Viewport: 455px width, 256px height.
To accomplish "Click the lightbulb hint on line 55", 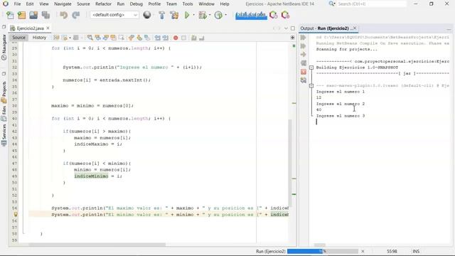I will (16, 215).
